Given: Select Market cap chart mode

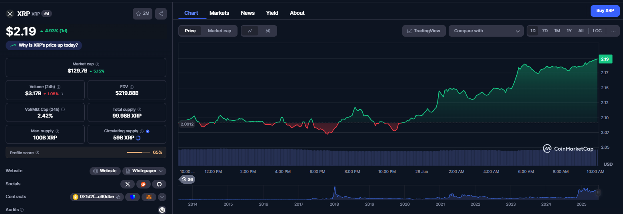Looking at the screenshot, I should pyautogui.click(x=220, y=31).
